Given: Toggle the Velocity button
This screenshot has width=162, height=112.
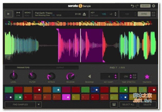Looking at the screenshot, I should pos(145,6).
